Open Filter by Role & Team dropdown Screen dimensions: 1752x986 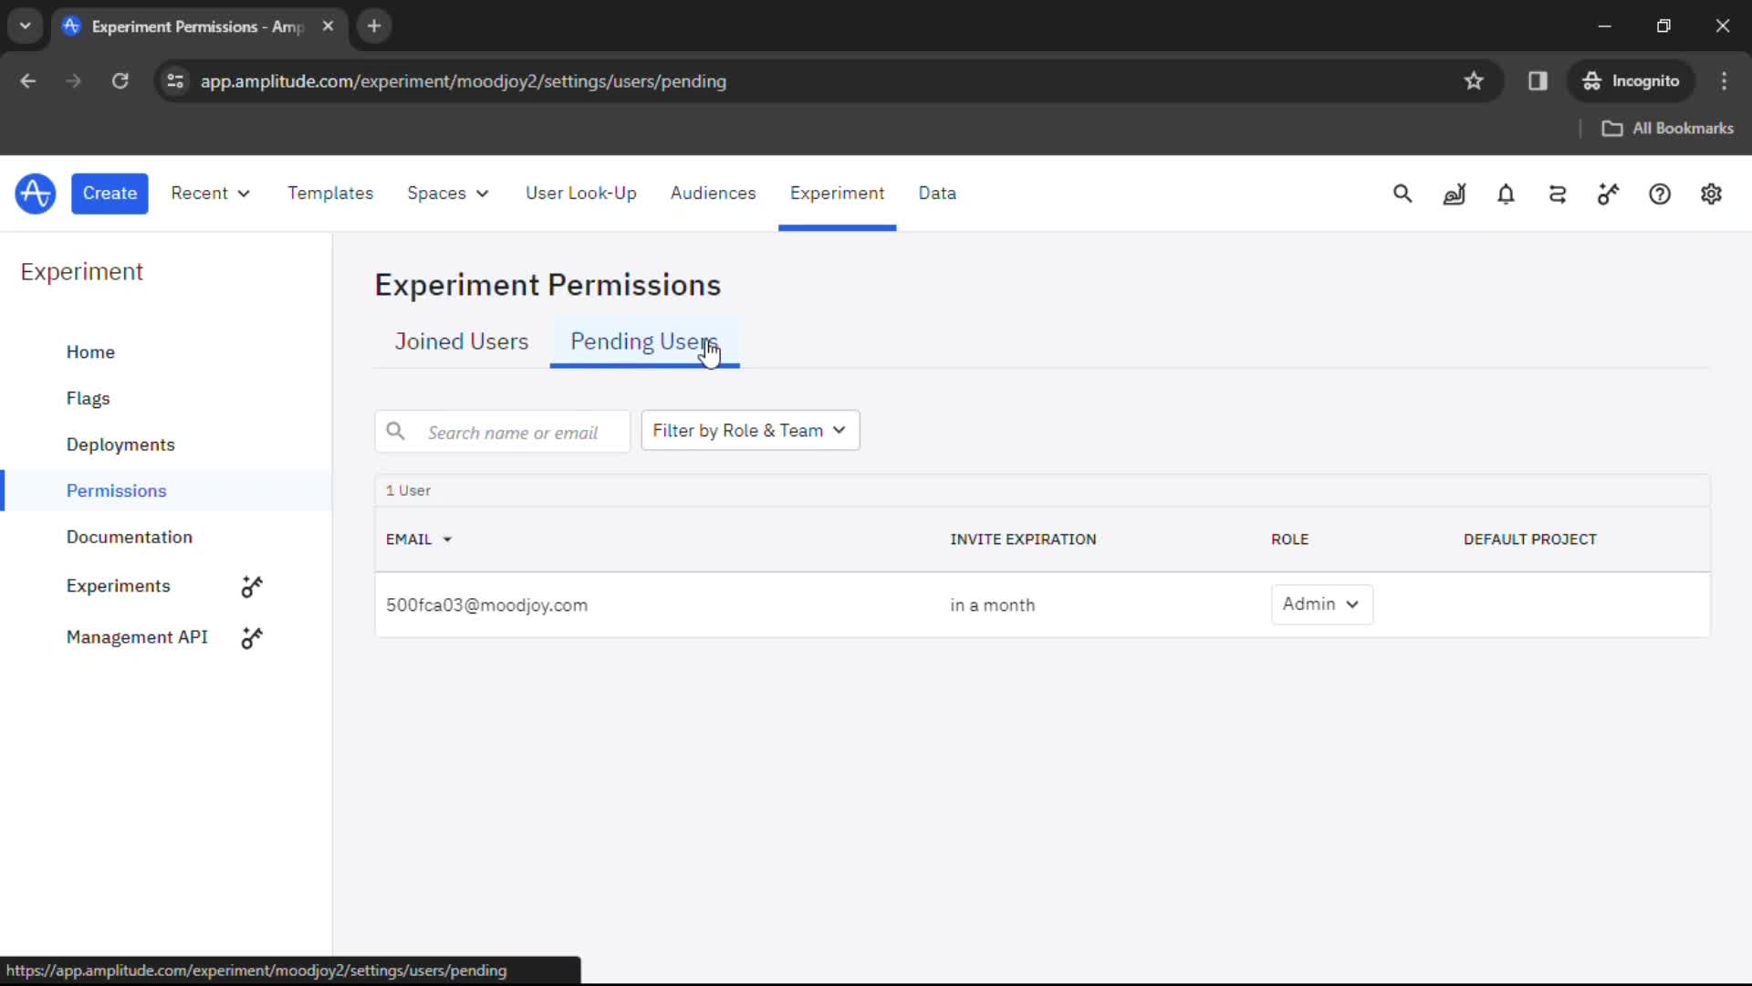pos(750,431)
